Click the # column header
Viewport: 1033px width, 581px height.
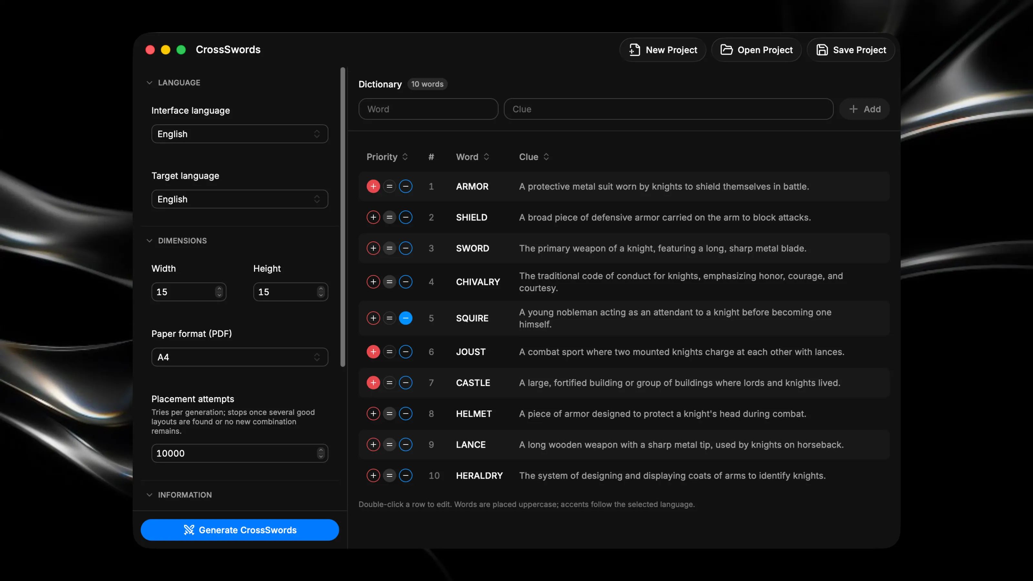431,157
